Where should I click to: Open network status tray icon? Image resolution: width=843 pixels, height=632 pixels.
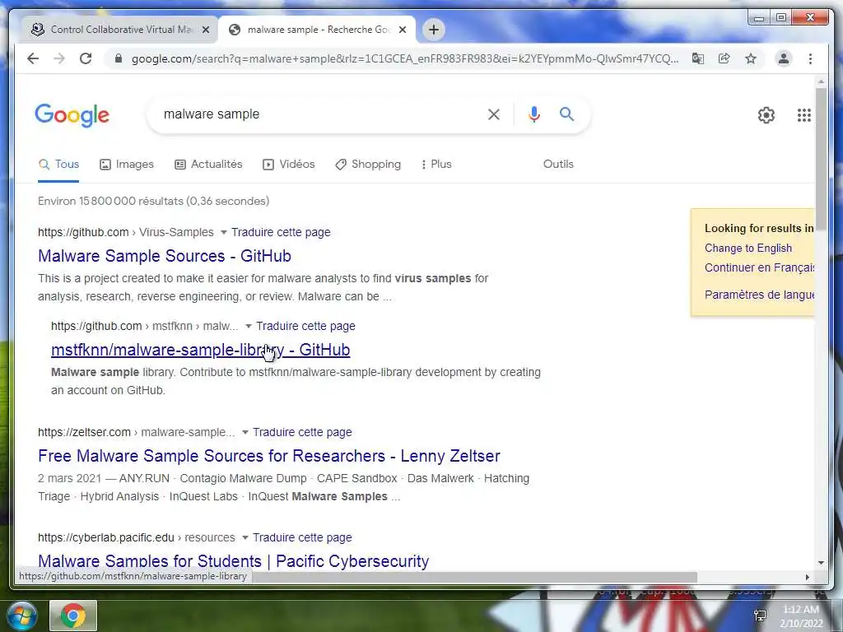[x=760, y=616]
